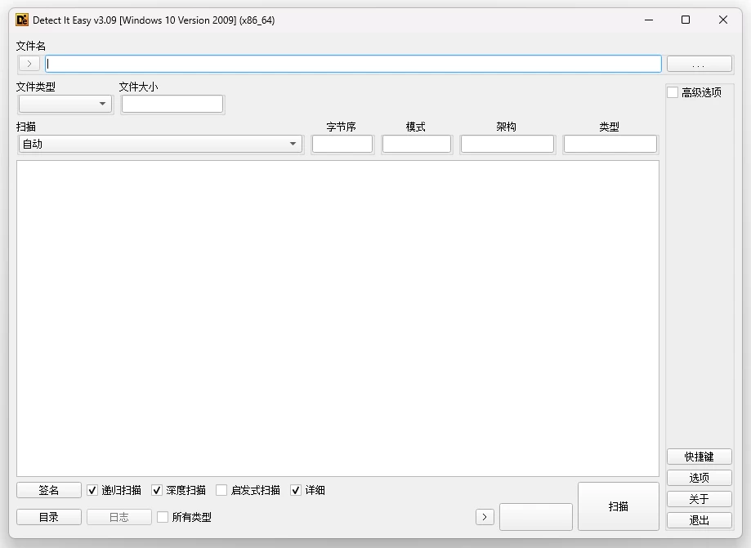The width and height of the screenshot is (751, 548).
Task: Click the 退出 button
Action: point(699,520)
